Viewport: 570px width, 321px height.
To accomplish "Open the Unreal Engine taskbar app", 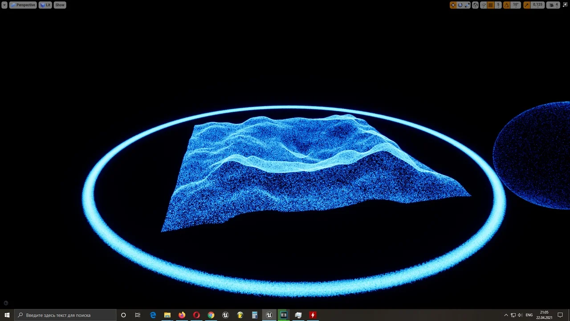I will [269, 315].
